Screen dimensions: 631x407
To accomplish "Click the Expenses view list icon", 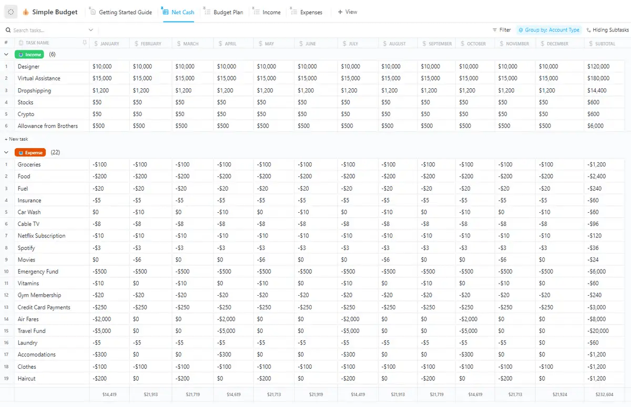I will pyautogui.click(x=293, y=11).
